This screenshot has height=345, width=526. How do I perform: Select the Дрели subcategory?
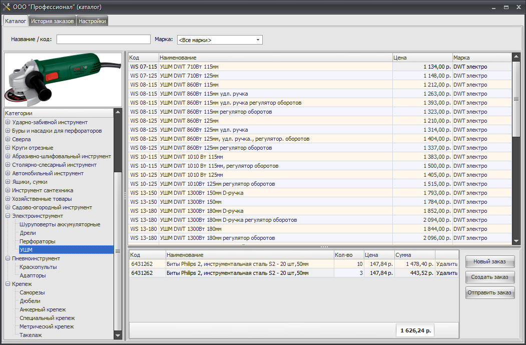(x=28, y=233)
